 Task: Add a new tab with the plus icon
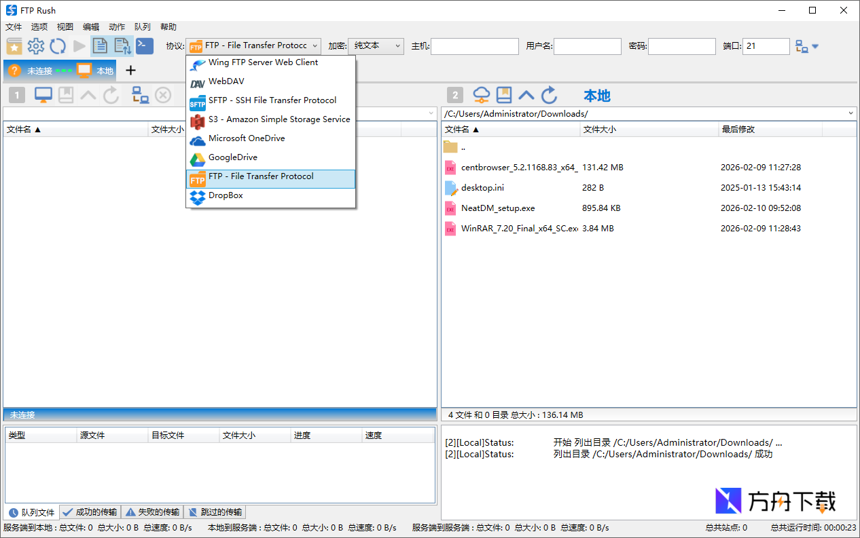click(131, 71)
